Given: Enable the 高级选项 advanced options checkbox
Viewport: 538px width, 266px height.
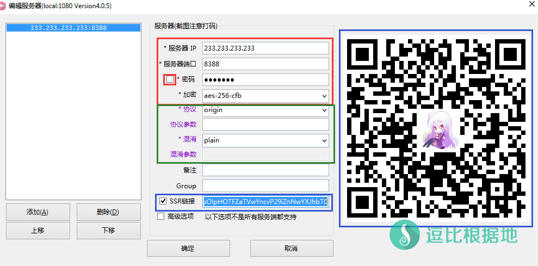Looking at the screenshot, I should click(160, 216).
